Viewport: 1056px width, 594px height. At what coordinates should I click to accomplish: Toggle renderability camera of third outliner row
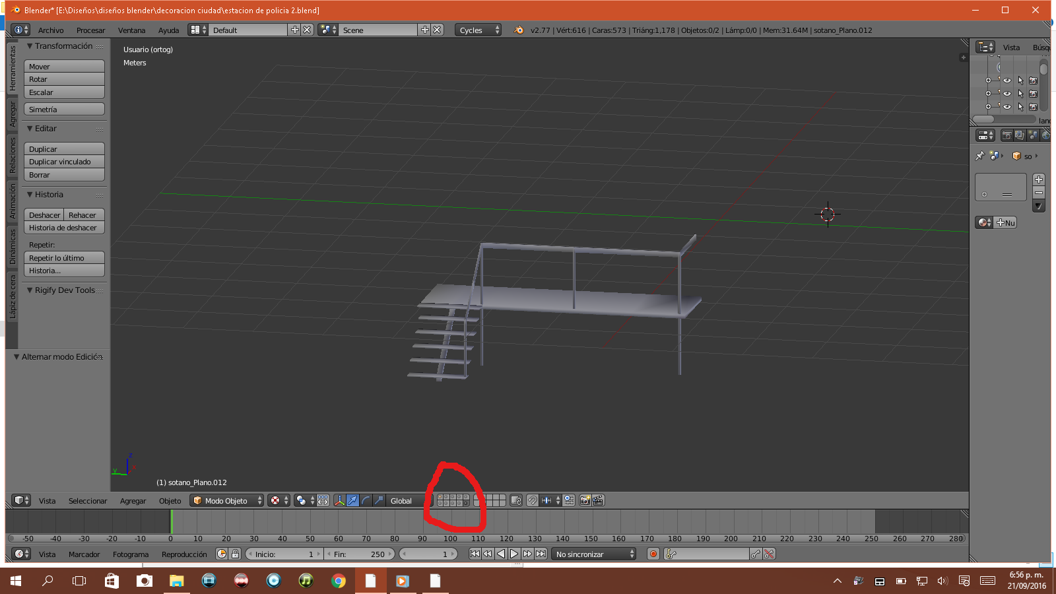pyautogui.click(x=1034, y=107)
